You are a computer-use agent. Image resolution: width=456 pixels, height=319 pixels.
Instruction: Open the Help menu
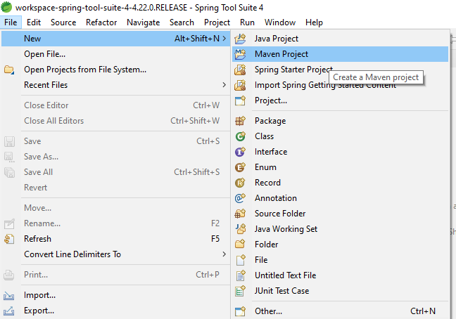pyautogui.click(x=314, y=22)
